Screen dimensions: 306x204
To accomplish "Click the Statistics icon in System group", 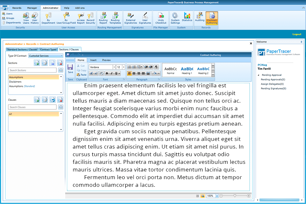I will pos(187,17).
